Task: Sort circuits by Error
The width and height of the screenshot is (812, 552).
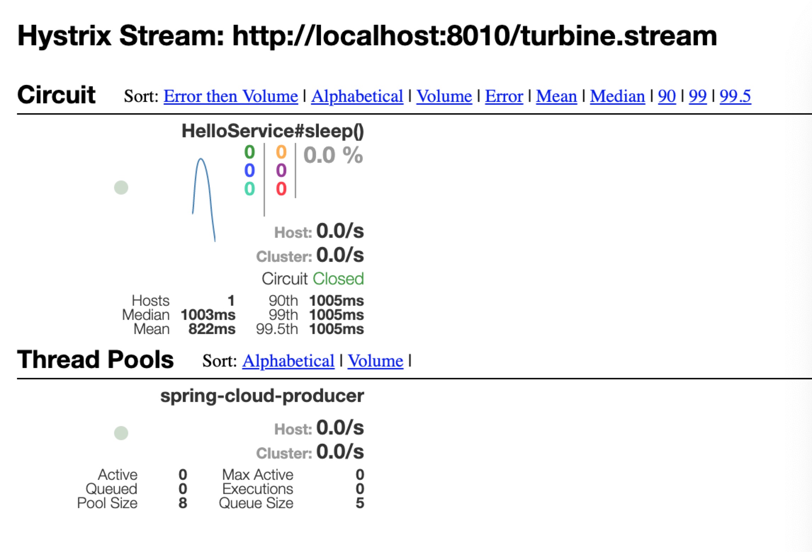Action: 504,96
